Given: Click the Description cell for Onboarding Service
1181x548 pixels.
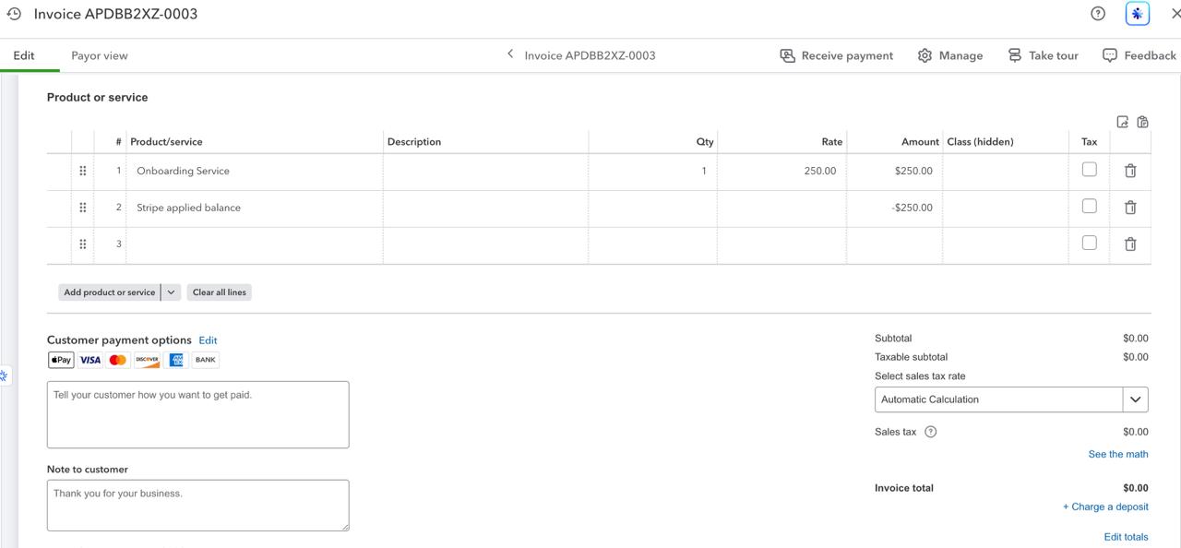Looking at the screenshot, I should pyautogui.click(x=486, y=171).
